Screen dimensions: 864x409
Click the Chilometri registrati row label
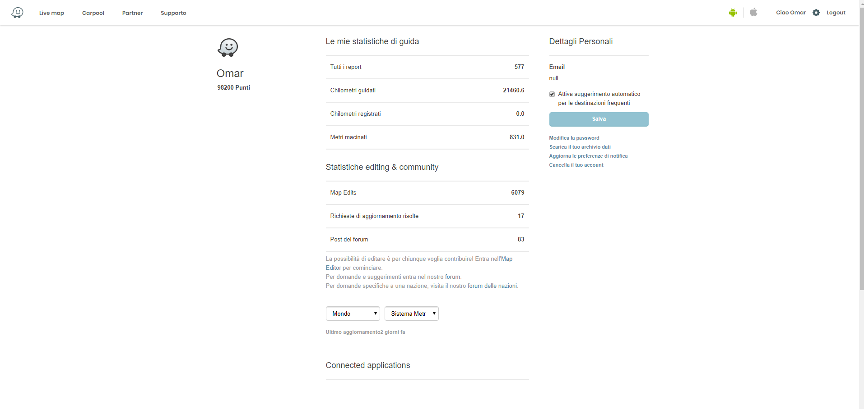pos(355,114)
